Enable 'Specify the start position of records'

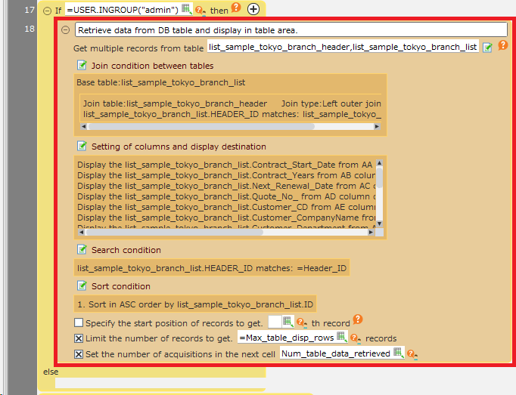click(79, 323)
